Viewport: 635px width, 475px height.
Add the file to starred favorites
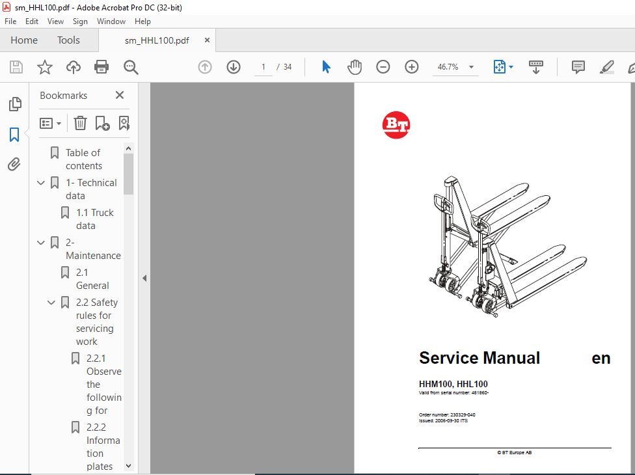tap(44, 67)
